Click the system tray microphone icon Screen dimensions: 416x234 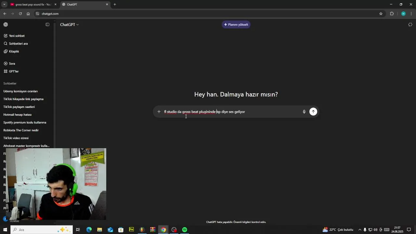[x=365, y=230]
